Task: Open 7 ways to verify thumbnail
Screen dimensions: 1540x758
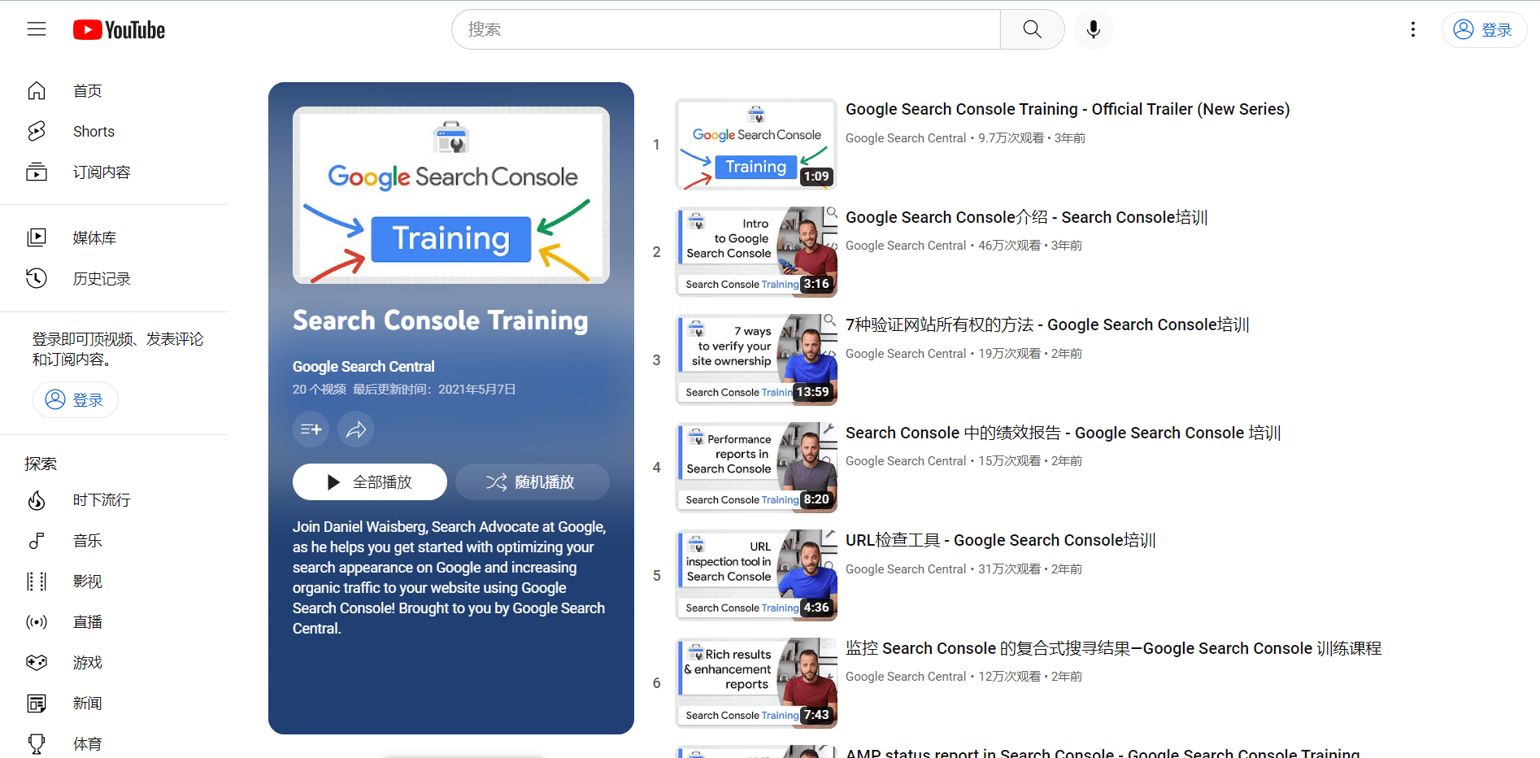Action: [x=756, y=359]
